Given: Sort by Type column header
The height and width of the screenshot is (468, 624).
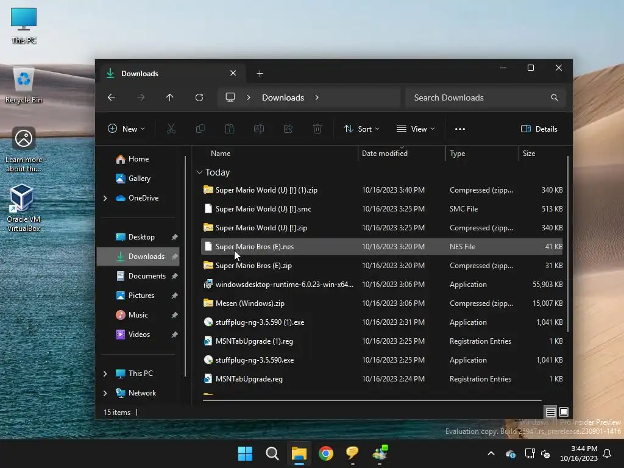Looking at the screenshot, I should pyautogui.click(x=482, y=154).
